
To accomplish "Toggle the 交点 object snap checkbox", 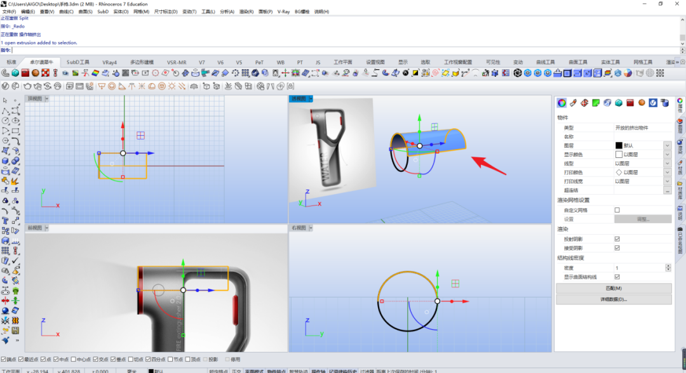I will 95,360.
